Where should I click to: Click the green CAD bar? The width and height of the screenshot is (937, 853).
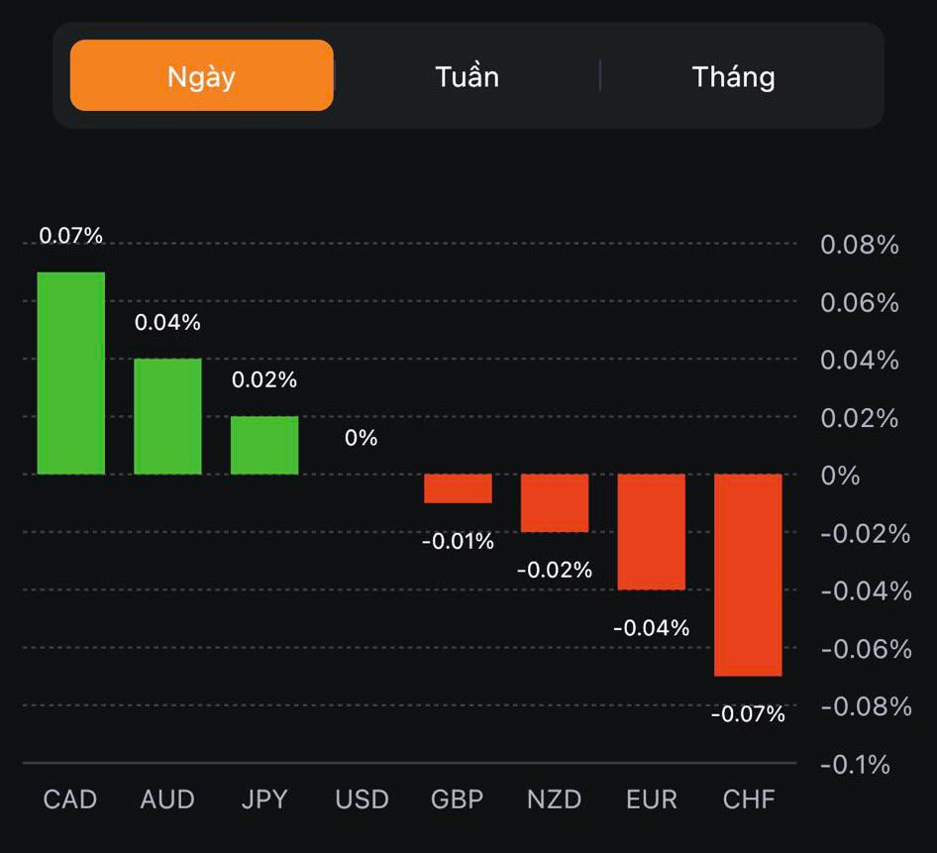pyautogui.click(x=71, y=373)
